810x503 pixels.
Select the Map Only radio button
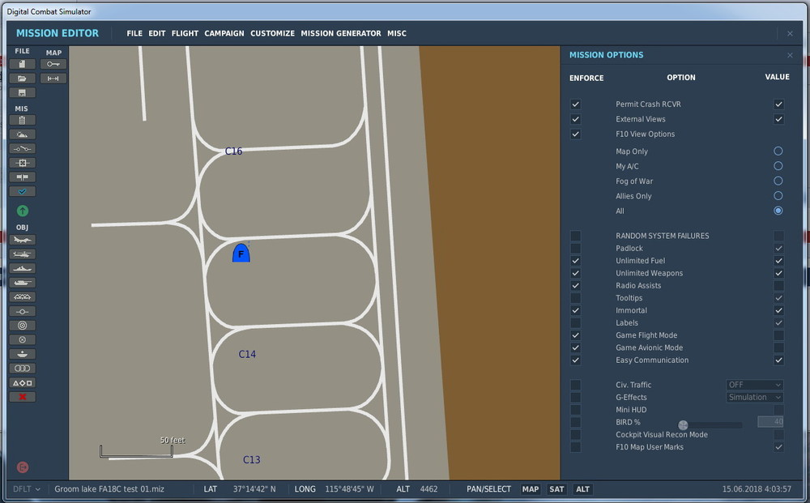pyautogui.click(x=778, y=151)
